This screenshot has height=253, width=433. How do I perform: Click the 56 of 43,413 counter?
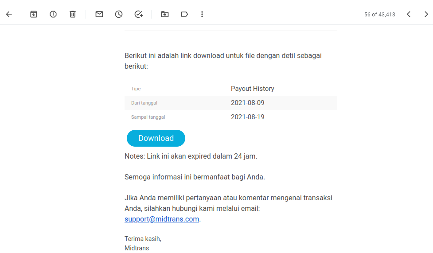[379, 15]
